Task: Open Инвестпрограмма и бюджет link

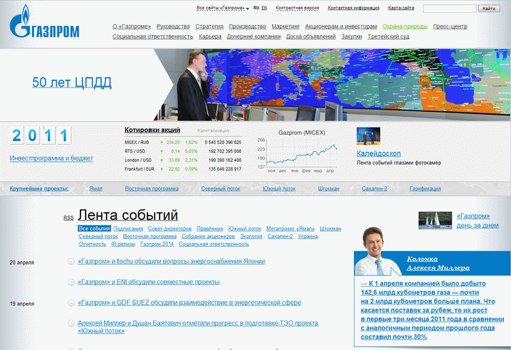Action: pyautogui.click(x=52, y=158)
